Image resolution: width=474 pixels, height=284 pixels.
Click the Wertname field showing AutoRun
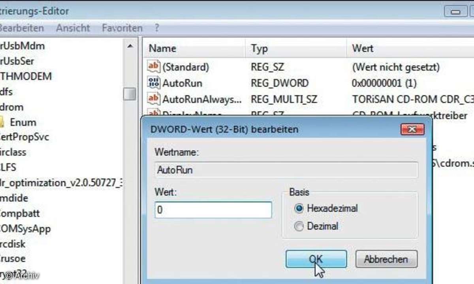coord(286,170)
